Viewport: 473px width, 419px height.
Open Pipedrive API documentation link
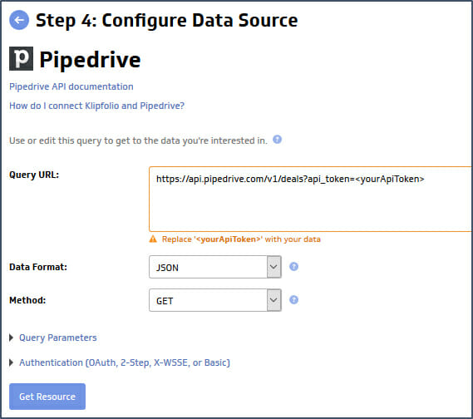pyautogui.click(x=71, y=86)
